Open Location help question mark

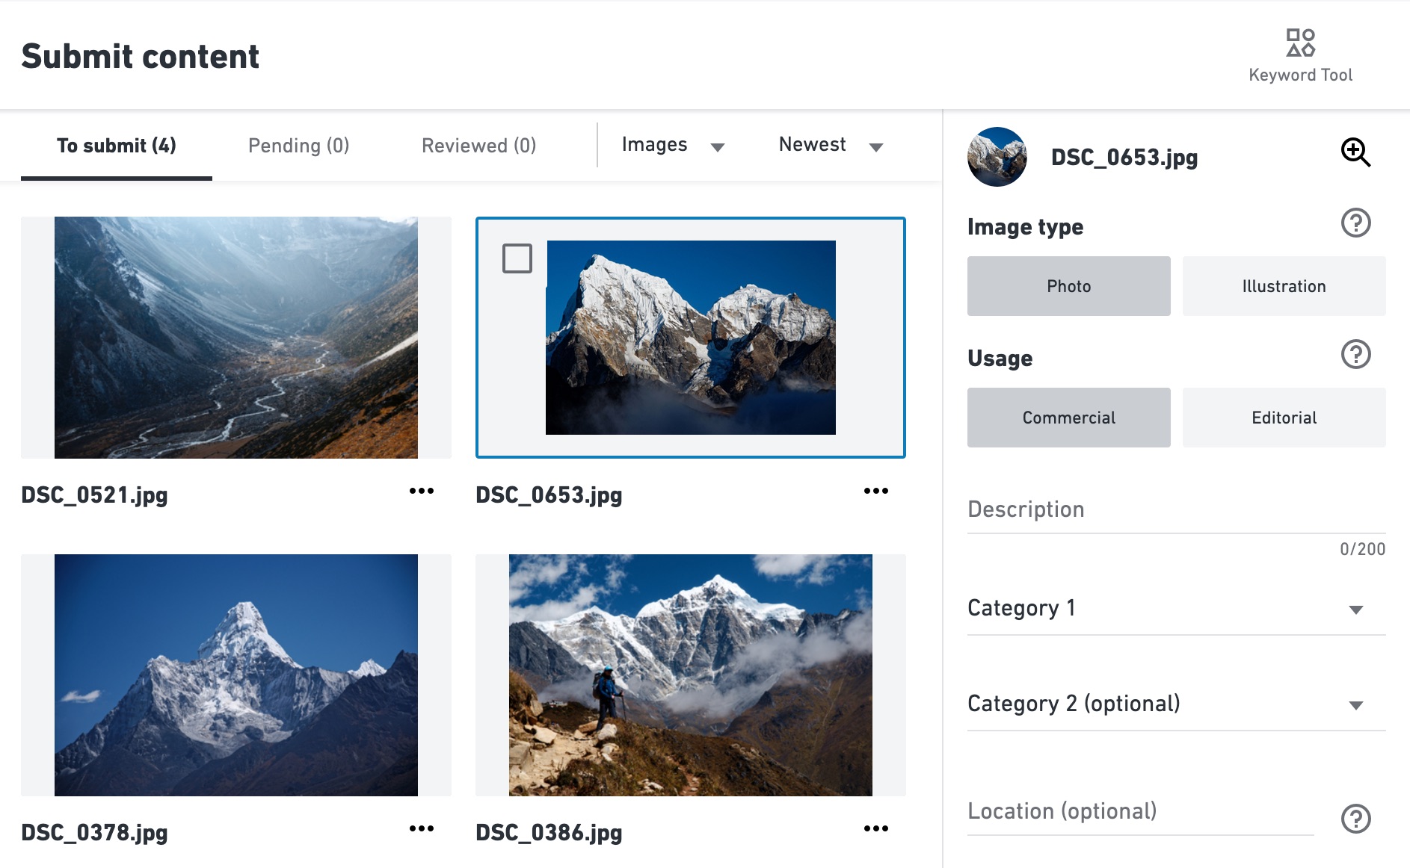(x=1355, y=819)
